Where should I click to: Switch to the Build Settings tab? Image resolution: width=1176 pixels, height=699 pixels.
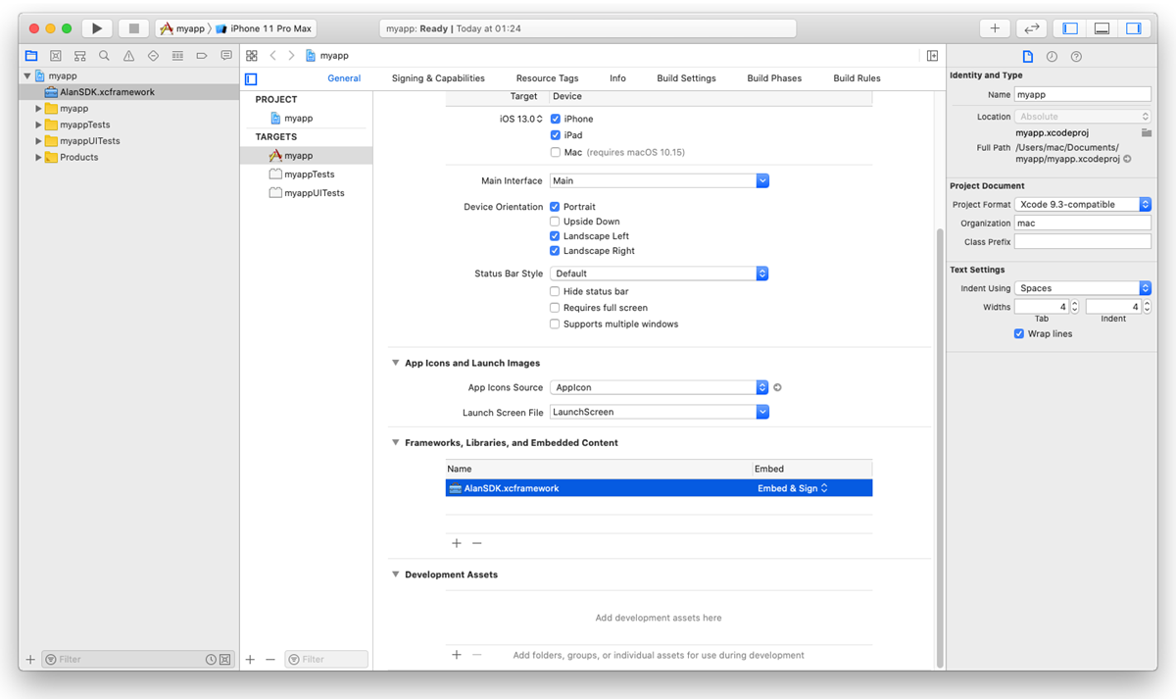[686, 78]
